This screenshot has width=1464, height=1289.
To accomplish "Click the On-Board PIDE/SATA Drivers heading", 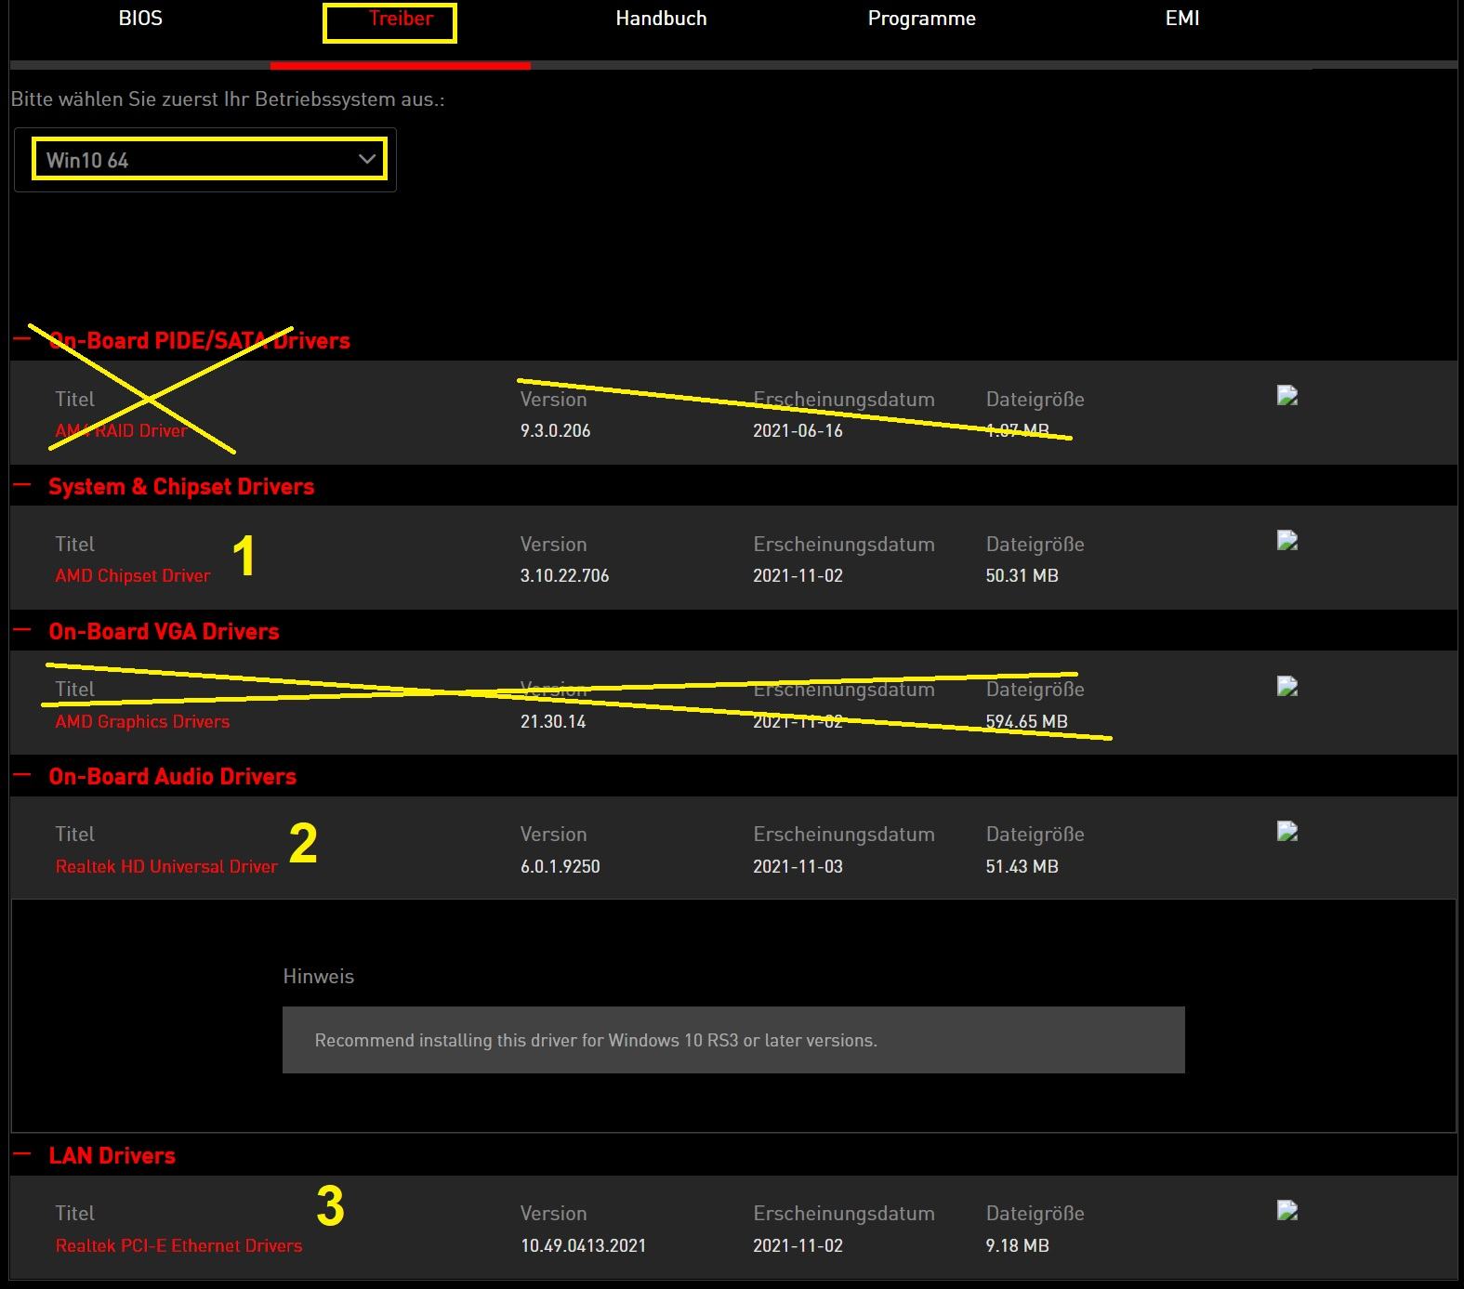I will coord(199,340).
